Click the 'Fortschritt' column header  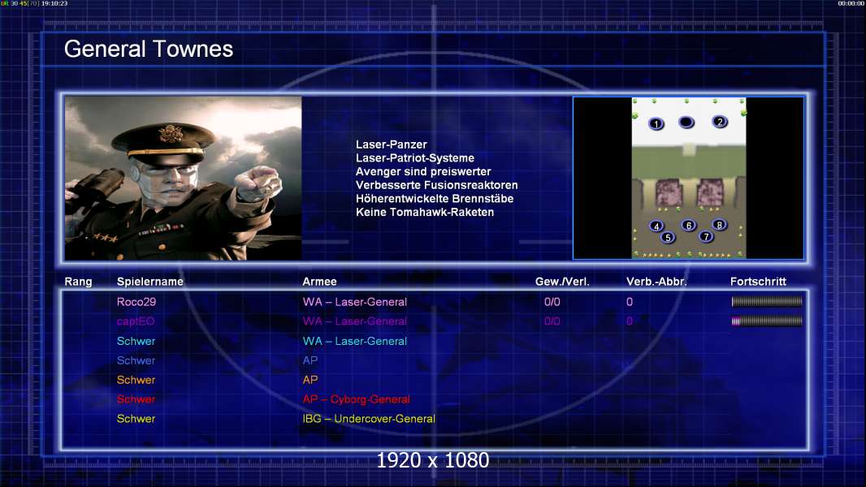tap(758, 282)
